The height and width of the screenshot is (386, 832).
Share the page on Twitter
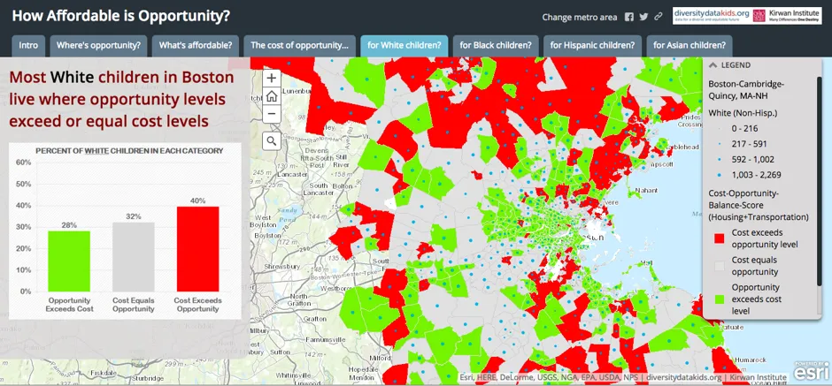coord(643,17)
